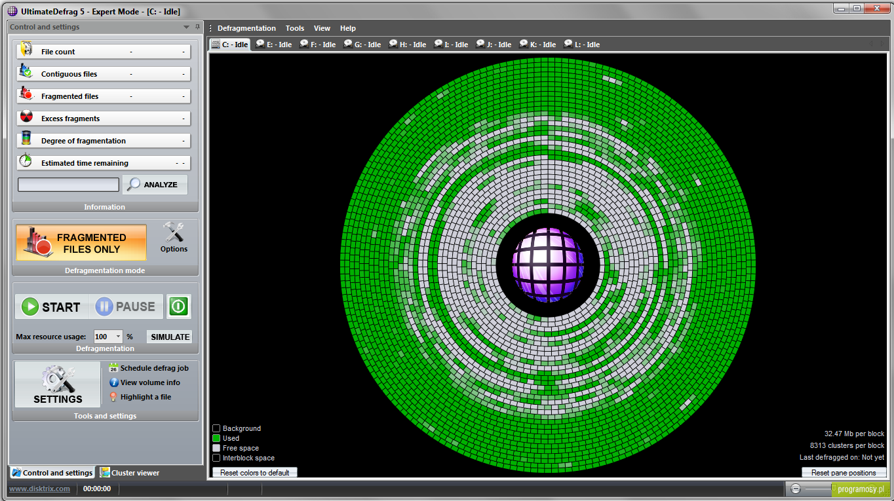Open View volume info
The height and width of the screenshot is (501, 894).
[145, 382]
